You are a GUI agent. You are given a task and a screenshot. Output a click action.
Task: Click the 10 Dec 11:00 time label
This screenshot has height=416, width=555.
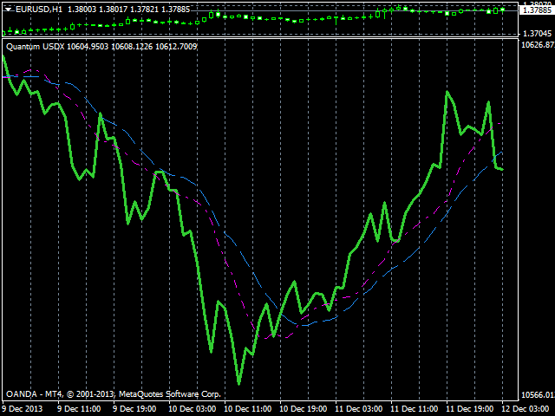tap(245, 408)
